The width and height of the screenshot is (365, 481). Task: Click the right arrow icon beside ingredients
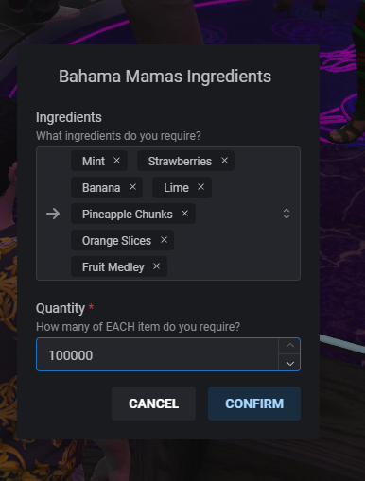pyautogui.click(x=53, y=214)
